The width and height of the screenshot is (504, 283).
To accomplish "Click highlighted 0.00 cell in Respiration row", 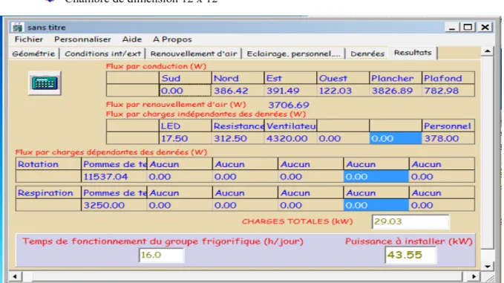I will pyautogui.click(x=376, y=205).
